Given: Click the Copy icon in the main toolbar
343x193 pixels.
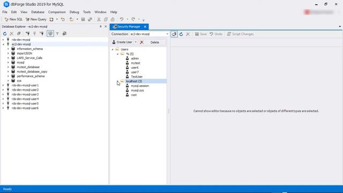Looking at the screenshot, I should point(106,19).
